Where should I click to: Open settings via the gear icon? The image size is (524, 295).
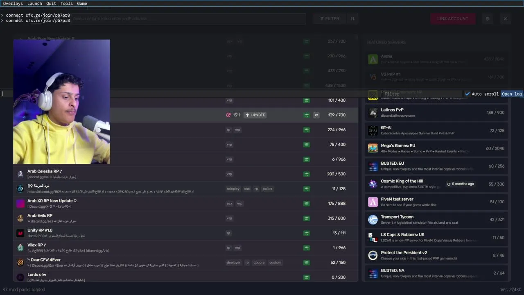pyautogui.click(x=487, y=18)
